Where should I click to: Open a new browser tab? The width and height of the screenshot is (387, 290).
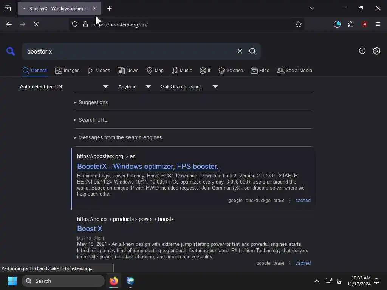point(109,9)
